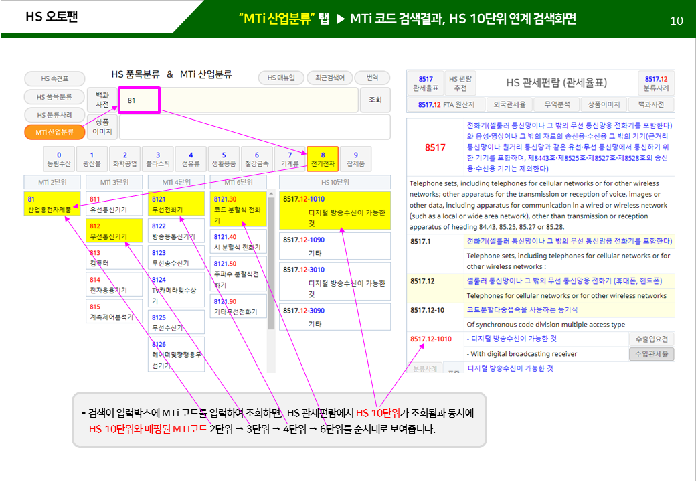Image resolution: width=696 pixels, height=482 pixels.
Task: Select MTi code 8122 방송용통신기기
Action: tap(176, 231)
